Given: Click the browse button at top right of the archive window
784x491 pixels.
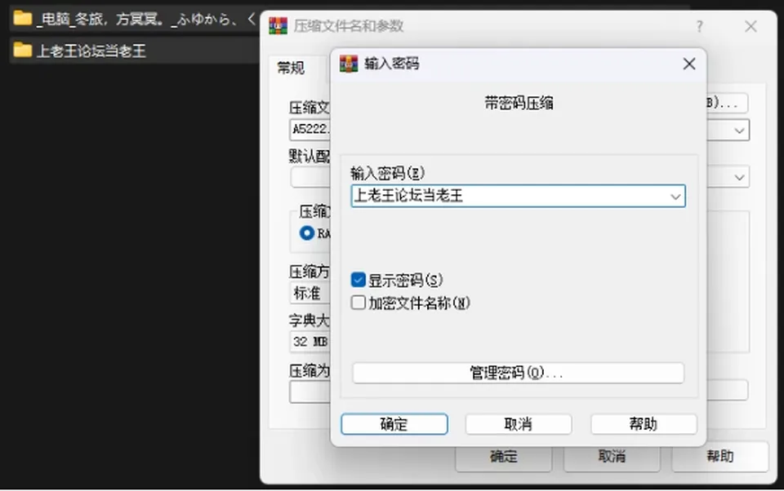Looking at the screenshot, I should 727,103.
